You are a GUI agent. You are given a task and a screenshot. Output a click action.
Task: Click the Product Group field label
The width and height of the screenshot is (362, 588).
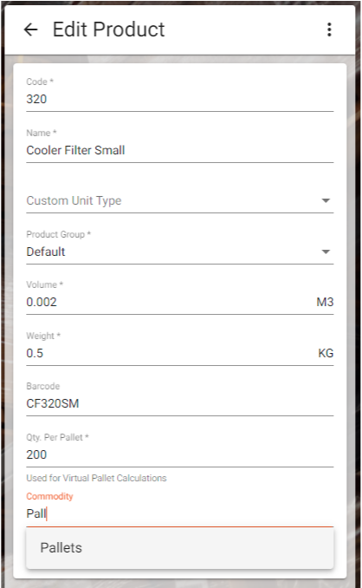click(58, 234)
